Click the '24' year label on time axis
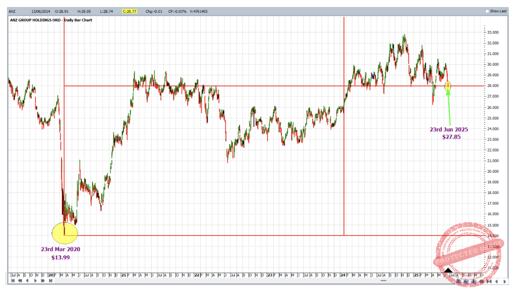517x294 pixels. click(343, 275)
